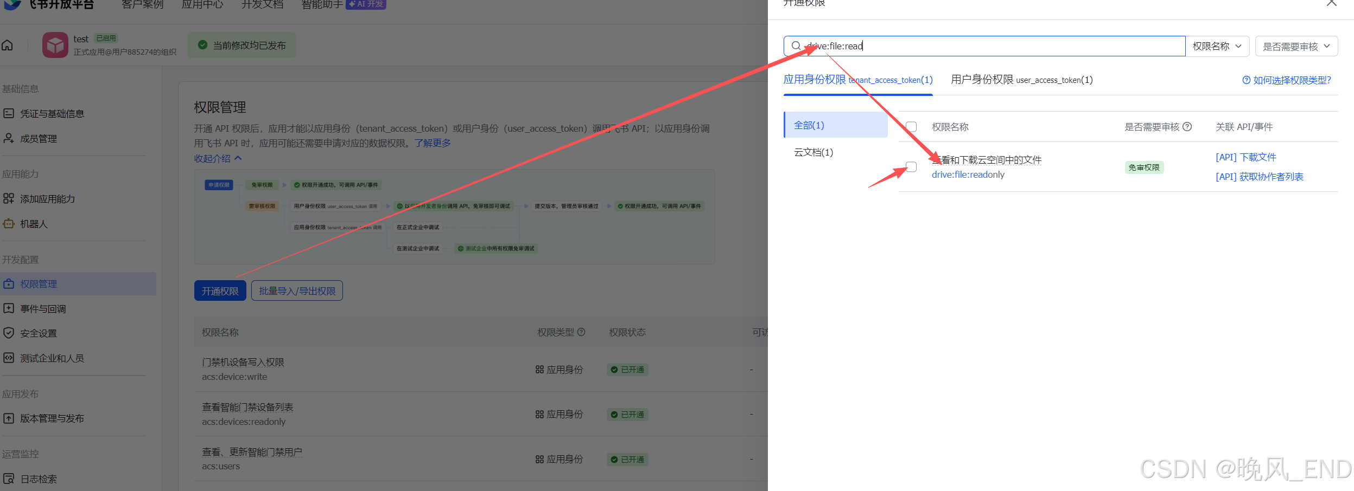
Task: Click the search magnifier icon in permission search
Action: pyautogui.click(x=796, y=46)
